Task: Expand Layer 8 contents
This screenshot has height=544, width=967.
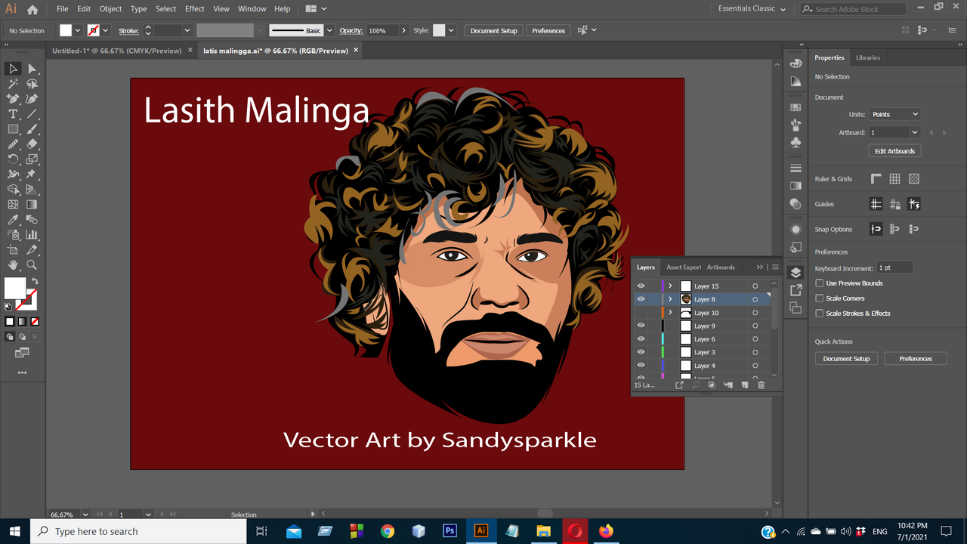Action: 670,299
